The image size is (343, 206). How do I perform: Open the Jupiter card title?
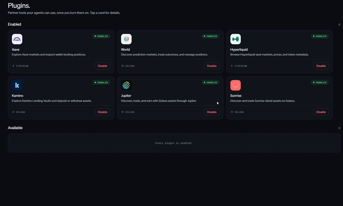click(126, 96)
